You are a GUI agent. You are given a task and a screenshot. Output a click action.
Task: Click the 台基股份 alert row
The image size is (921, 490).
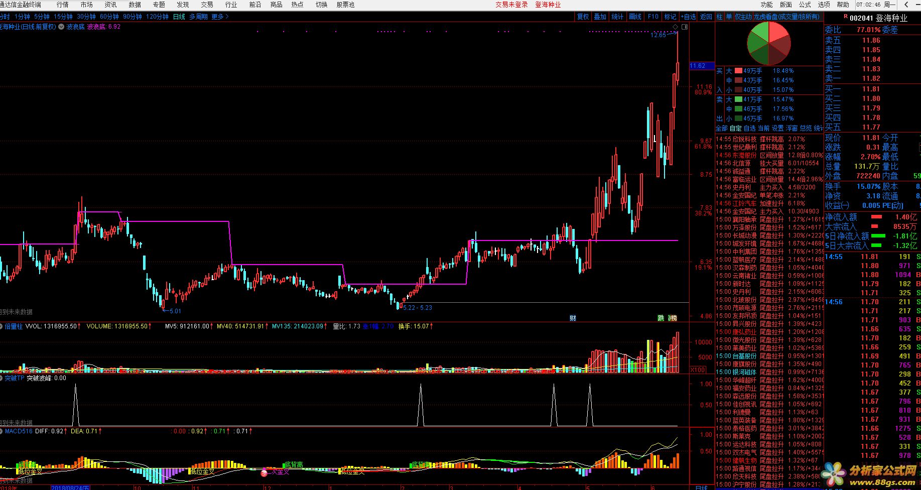click(769, 356)
